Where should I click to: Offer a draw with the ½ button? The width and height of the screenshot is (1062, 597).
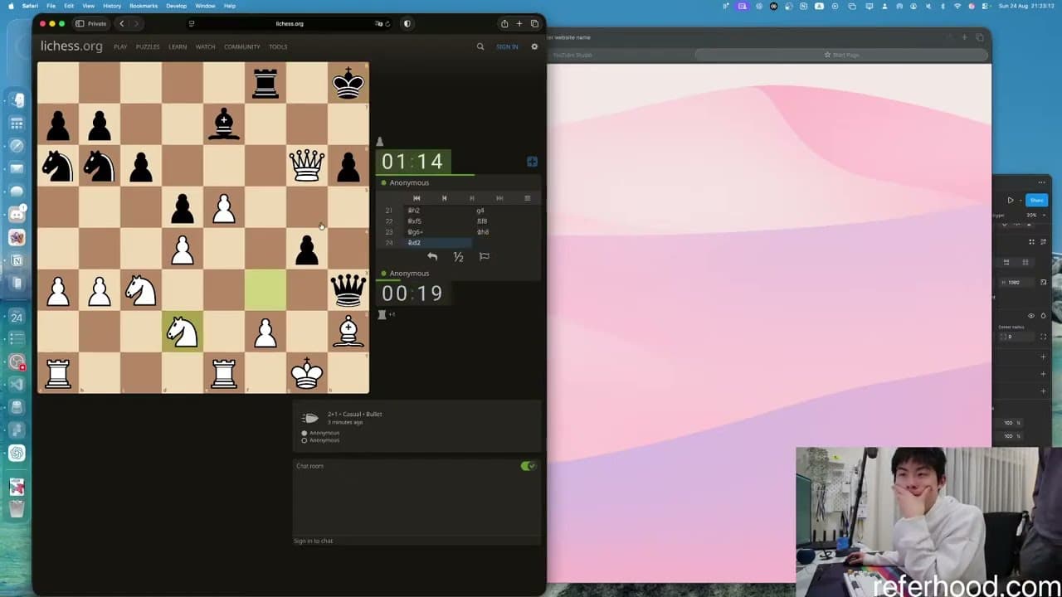(458, 257)
